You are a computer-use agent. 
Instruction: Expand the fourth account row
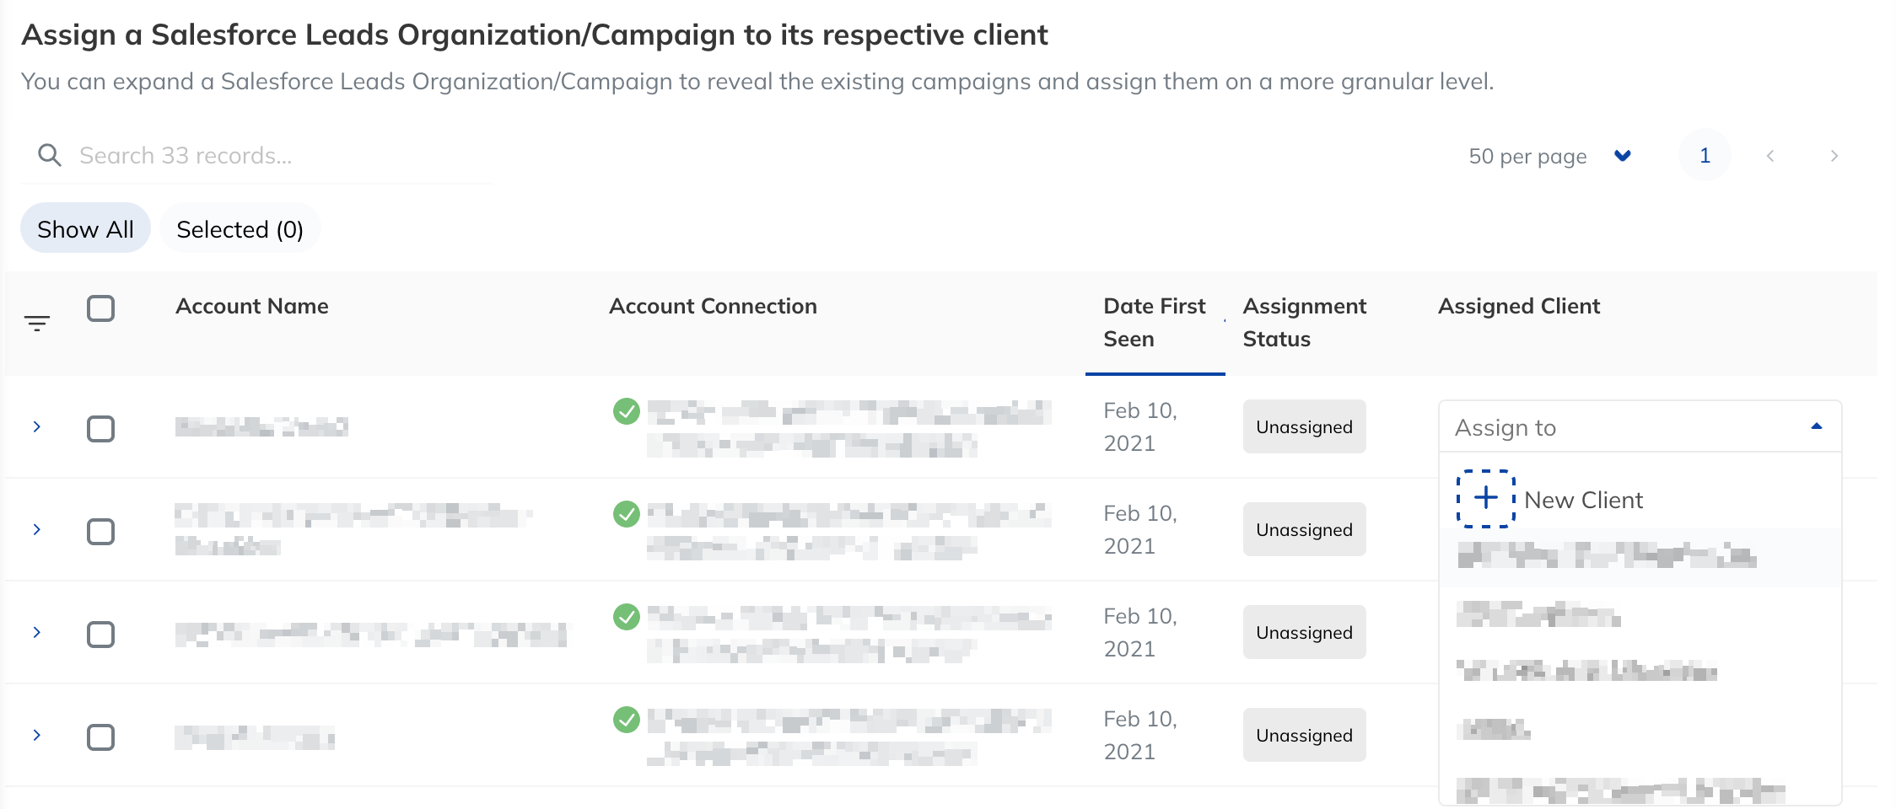point(37,735)
